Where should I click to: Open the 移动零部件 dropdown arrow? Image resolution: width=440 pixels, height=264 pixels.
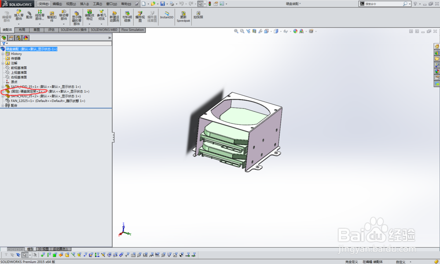pos(64,24)
